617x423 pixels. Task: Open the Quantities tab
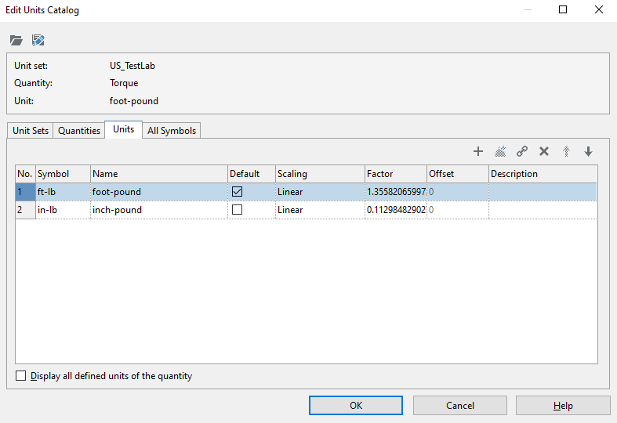[79, 131]
